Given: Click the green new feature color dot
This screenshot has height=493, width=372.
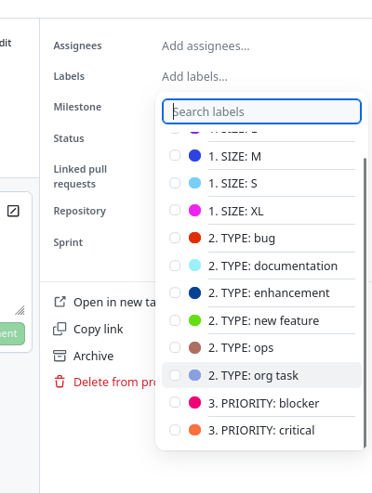Looking at the screenshot, I should pyautogui.click(x=194, y=320).
